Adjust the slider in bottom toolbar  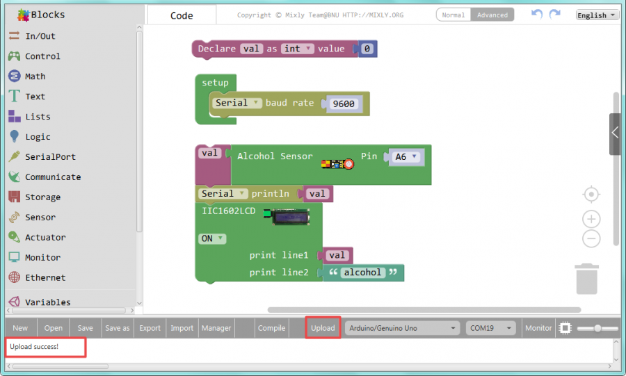(597, 328)
